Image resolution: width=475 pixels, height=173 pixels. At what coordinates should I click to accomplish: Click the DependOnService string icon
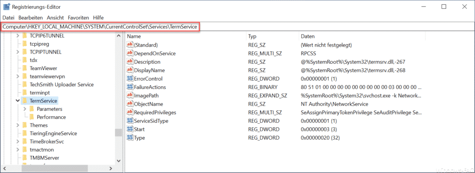click(x=130, y=54)
